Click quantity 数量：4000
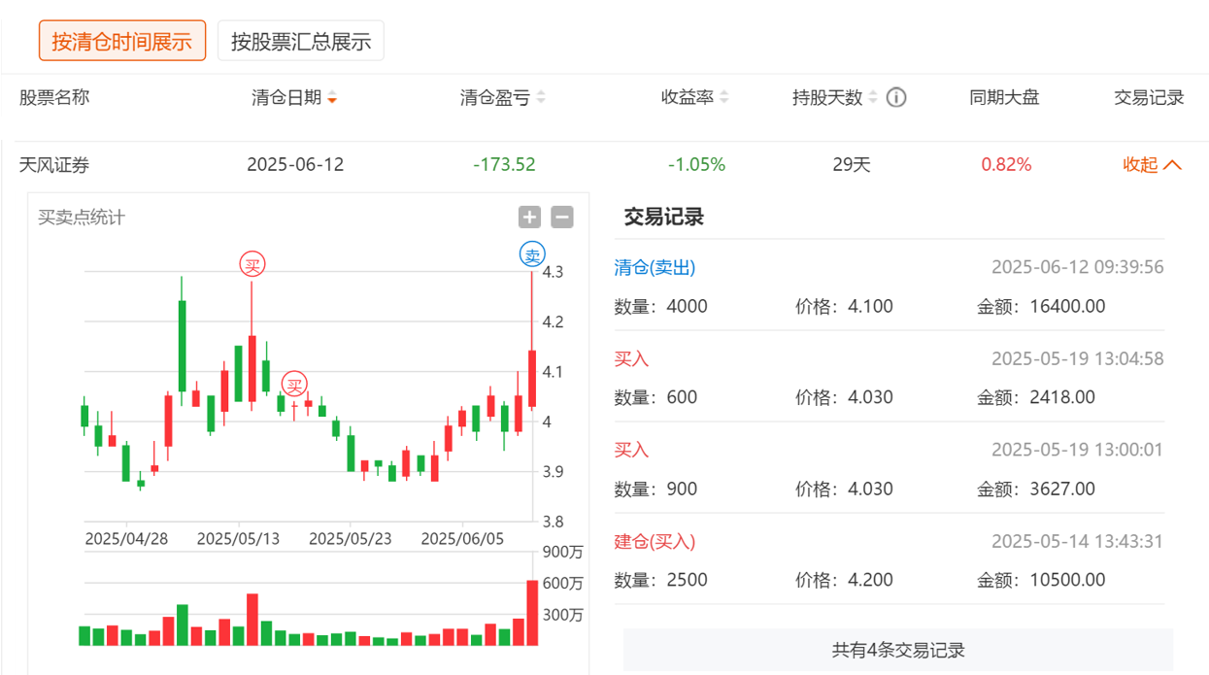 pos(661,306)
